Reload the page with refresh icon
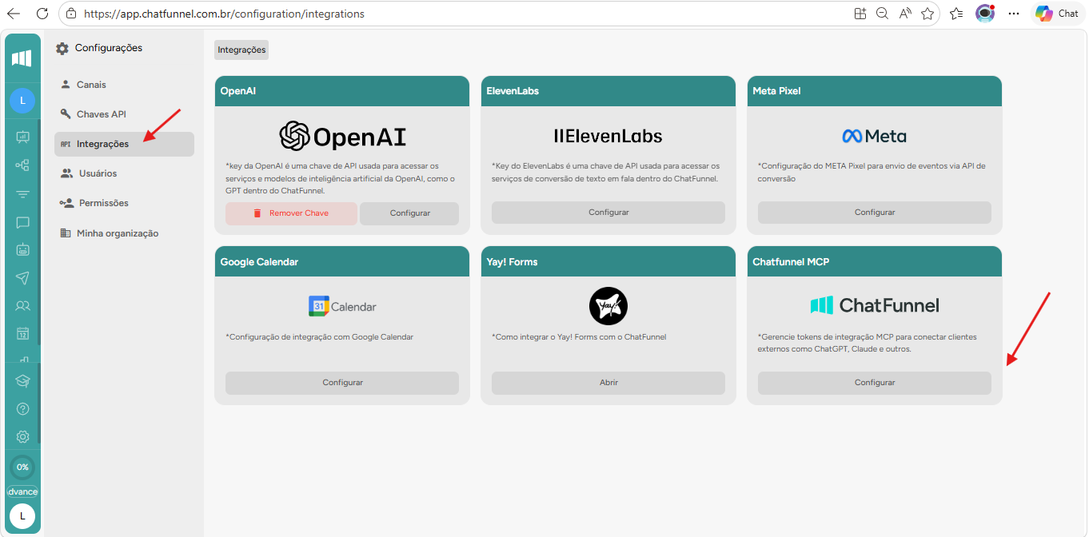Viewport: 1089px width, 537px height. [x=42, y=14]
